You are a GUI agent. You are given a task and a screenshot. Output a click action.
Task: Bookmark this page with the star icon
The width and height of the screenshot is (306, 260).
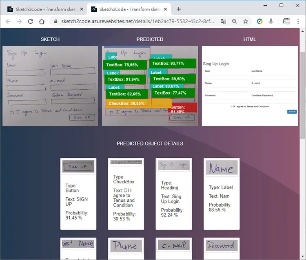point(246,22)
